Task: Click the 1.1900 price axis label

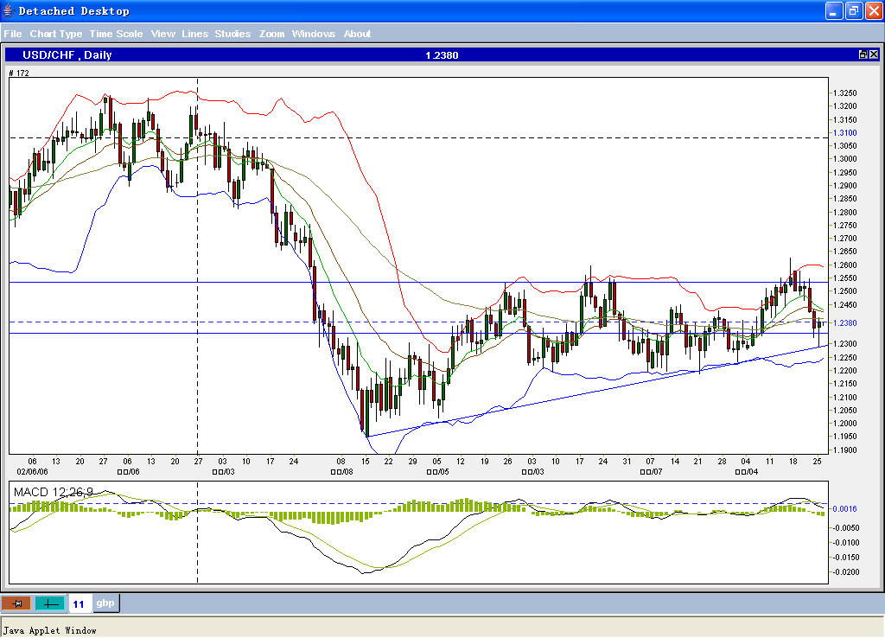Action: (845, 450)
